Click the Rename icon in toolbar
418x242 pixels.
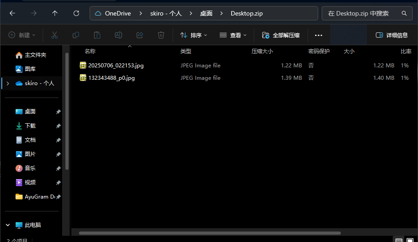pyautogui.click(x=118, y=35)
